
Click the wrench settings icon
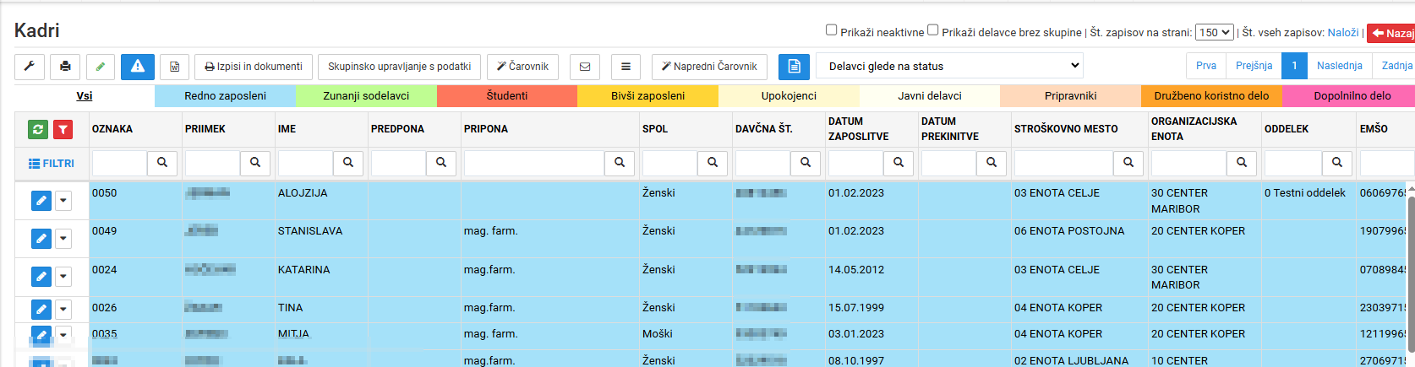(29, 67)
